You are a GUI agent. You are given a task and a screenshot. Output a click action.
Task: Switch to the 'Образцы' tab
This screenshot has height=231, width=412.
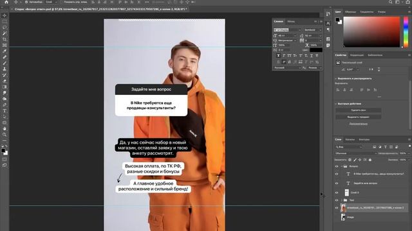point(350,12)
